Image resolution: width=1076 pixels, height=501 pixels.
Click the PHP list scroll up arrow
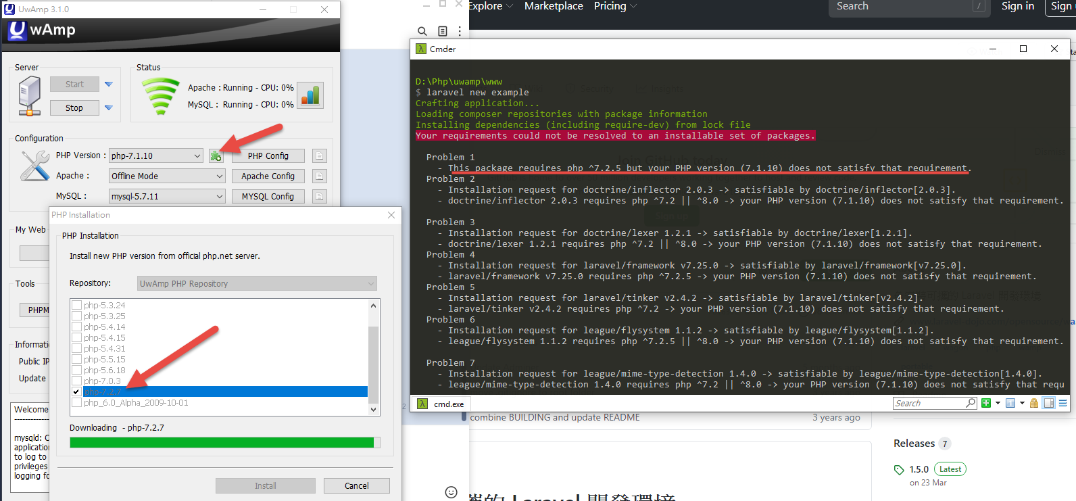point(373,305)
